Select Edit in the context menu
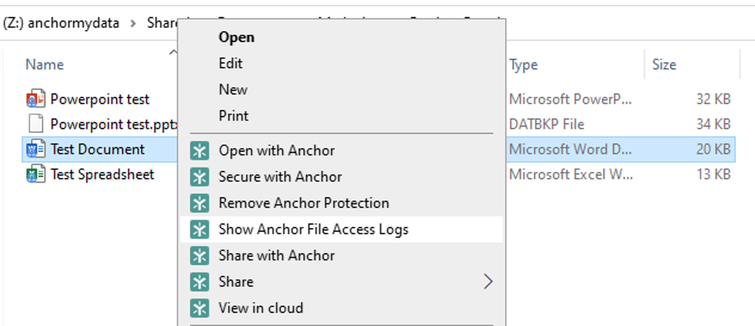755x326 pixels. (x=231, y=63)
